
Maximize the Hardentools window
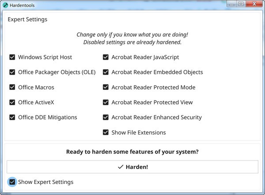pyautogui.click(x=241, y=4)
